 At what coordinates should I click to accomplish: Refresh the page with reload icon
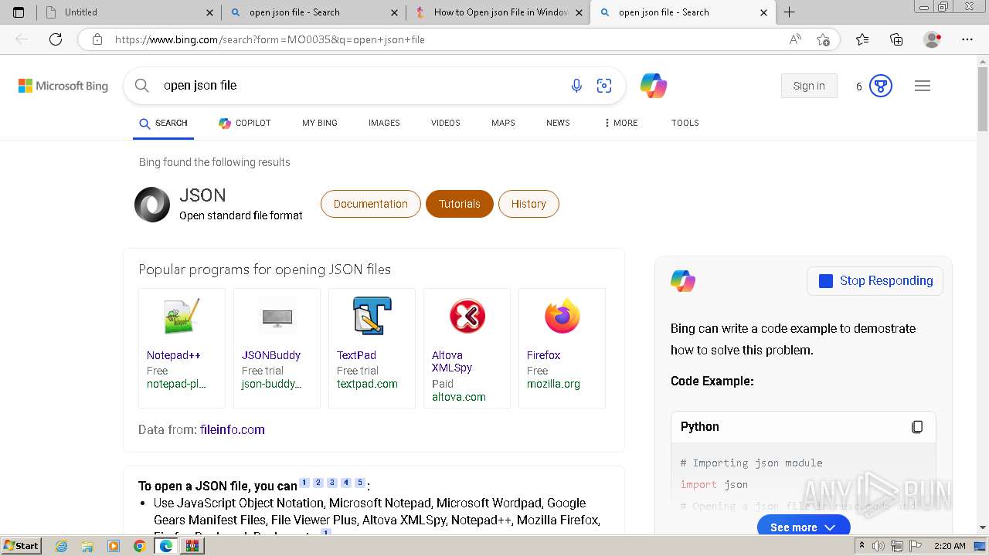pos(56,39)
